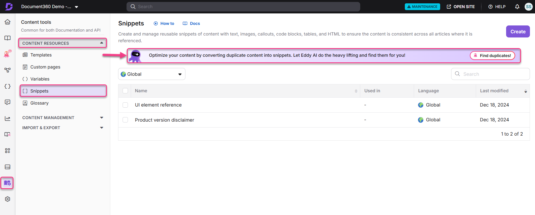The height and width of the screenshot is (215, 535).
Task: Click MAINTENANCE status badge
Action: point(422,7)
